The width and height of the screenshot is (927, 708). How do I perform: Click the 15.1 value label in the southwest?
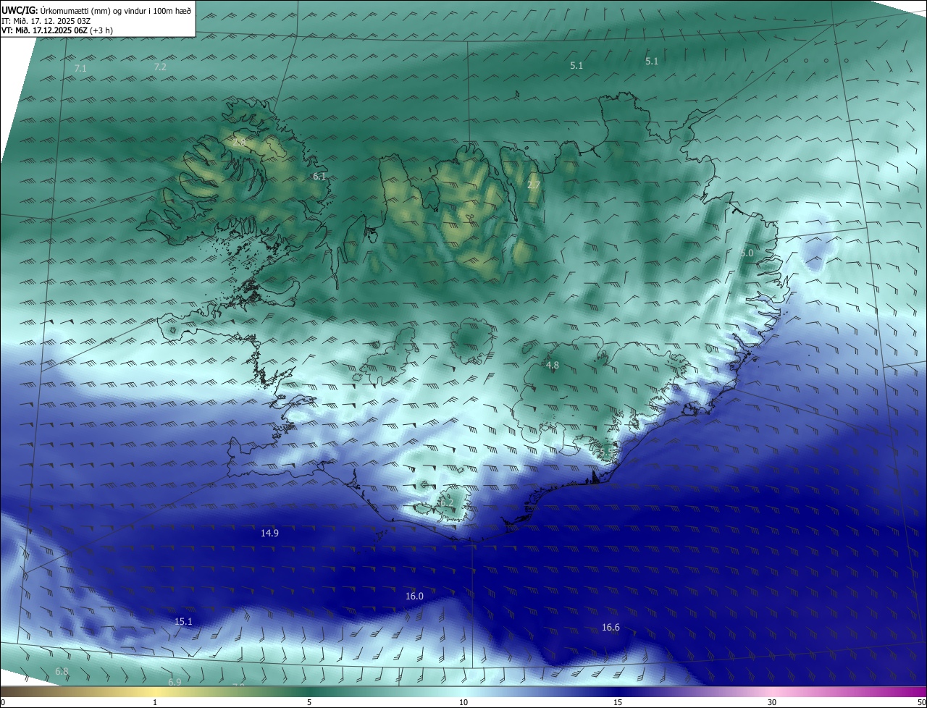tap(183, 621)
